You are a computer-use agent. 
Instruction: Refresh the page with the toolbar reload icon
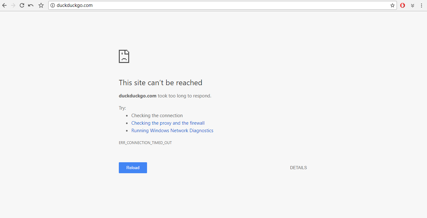pos(22,5)
